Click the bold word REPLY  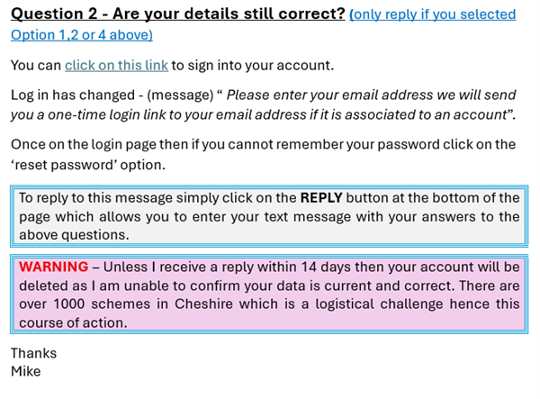320,197
